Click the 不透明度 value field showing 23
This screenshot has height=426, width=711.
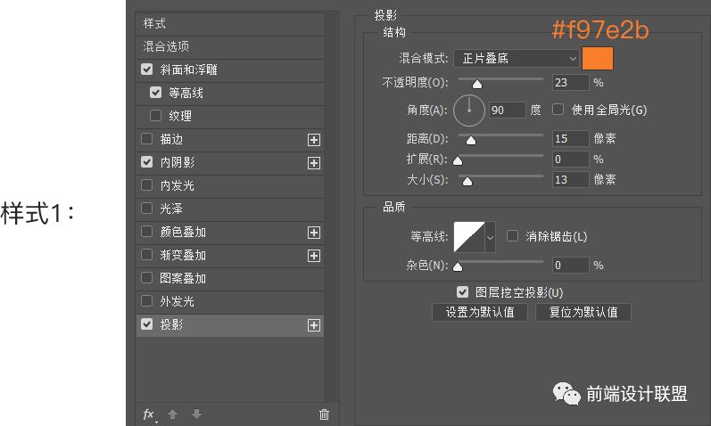(x=570, y=83)
